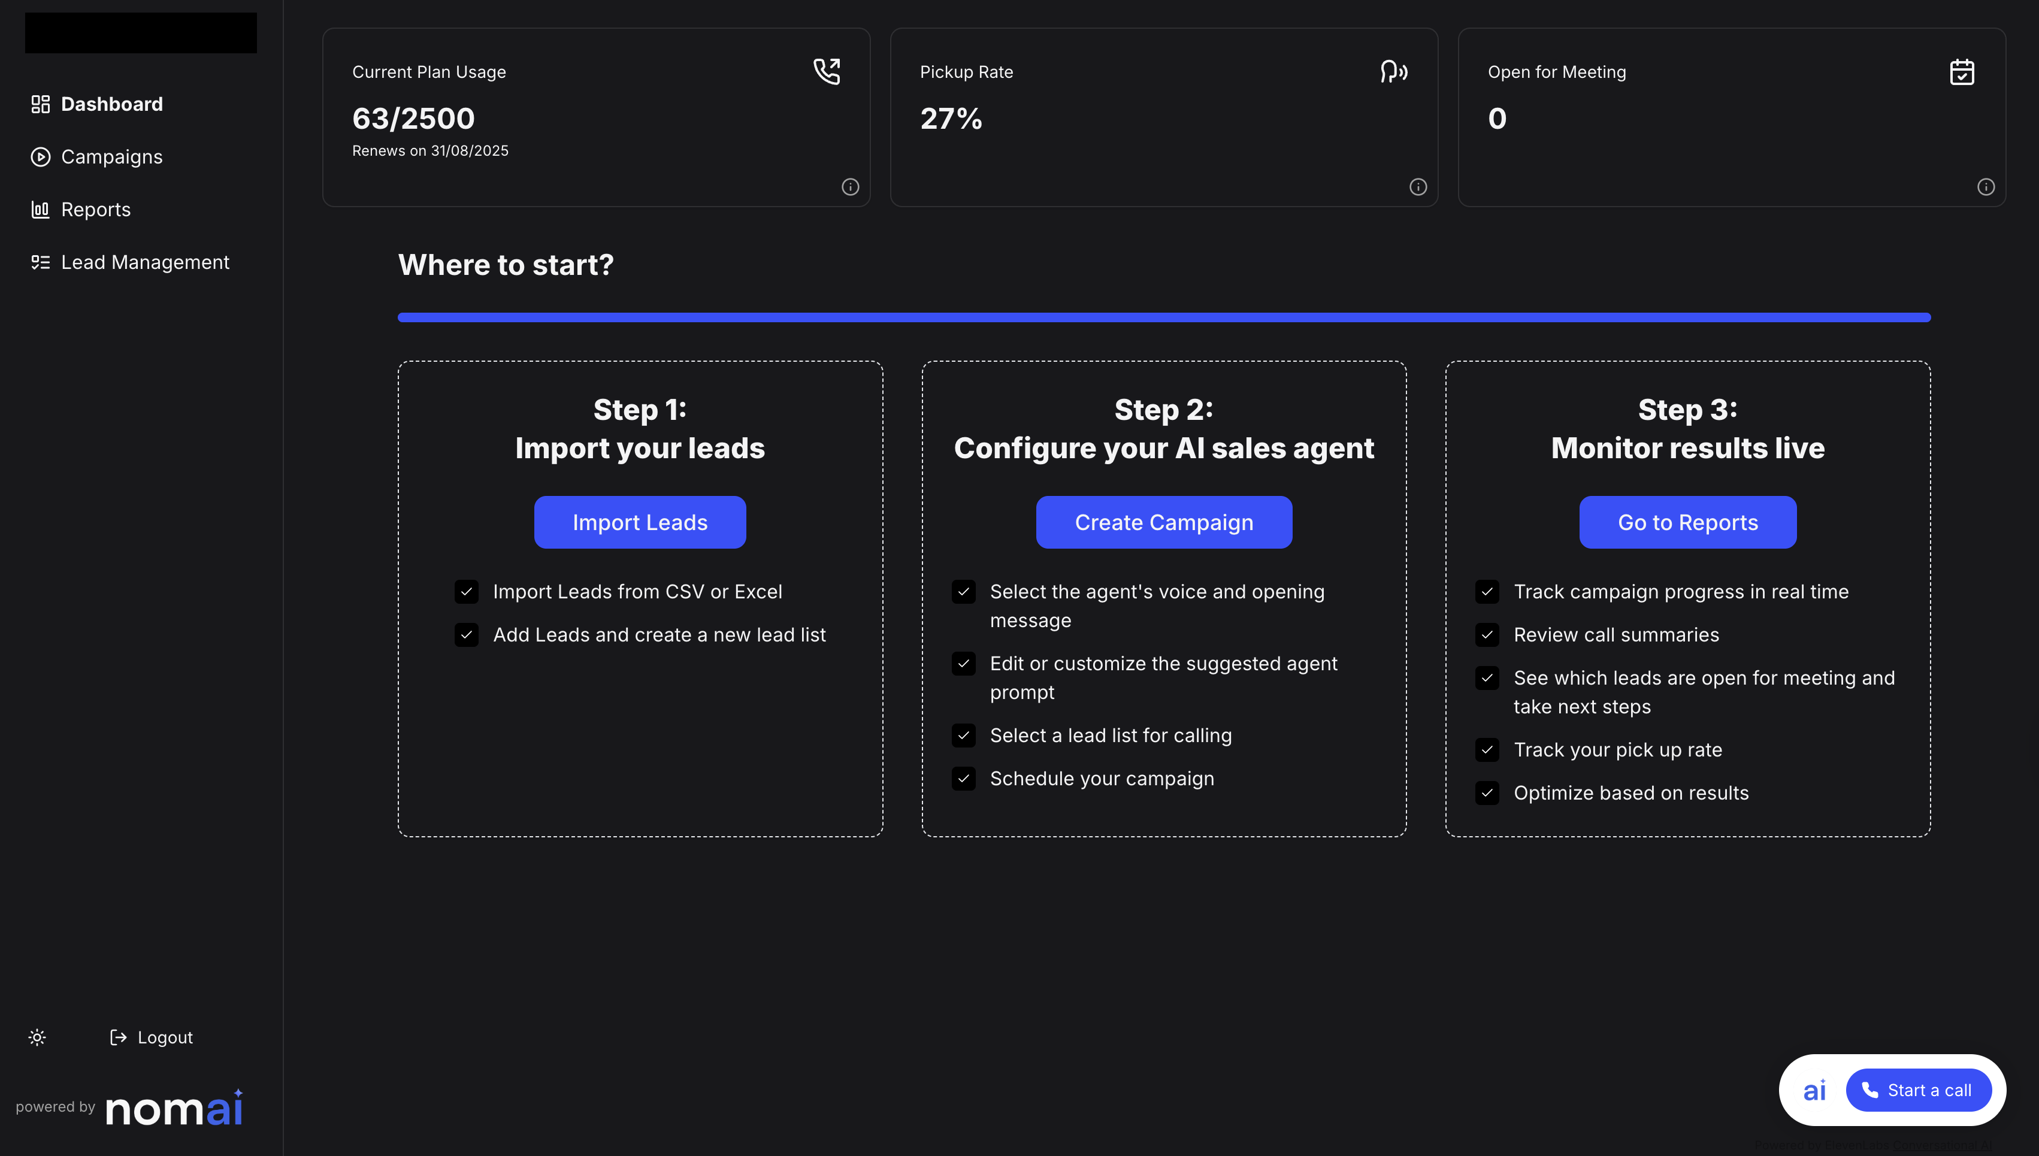Toggle 'Import Leads from CSV or Excel' checkbox
The height and width of the screenshot is (1156, 2039).
(x=466, y=592)
